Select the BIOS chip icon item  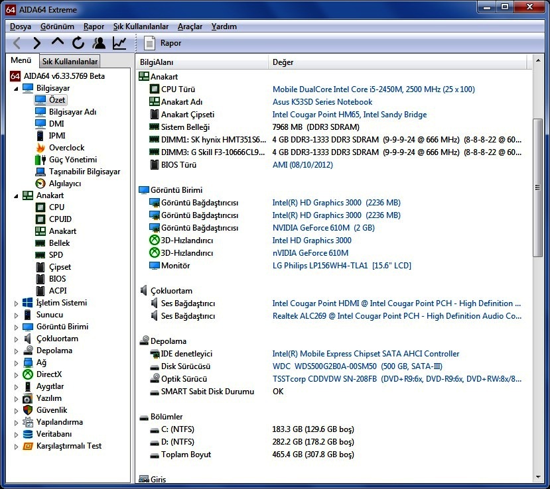(x=40, y=279)
